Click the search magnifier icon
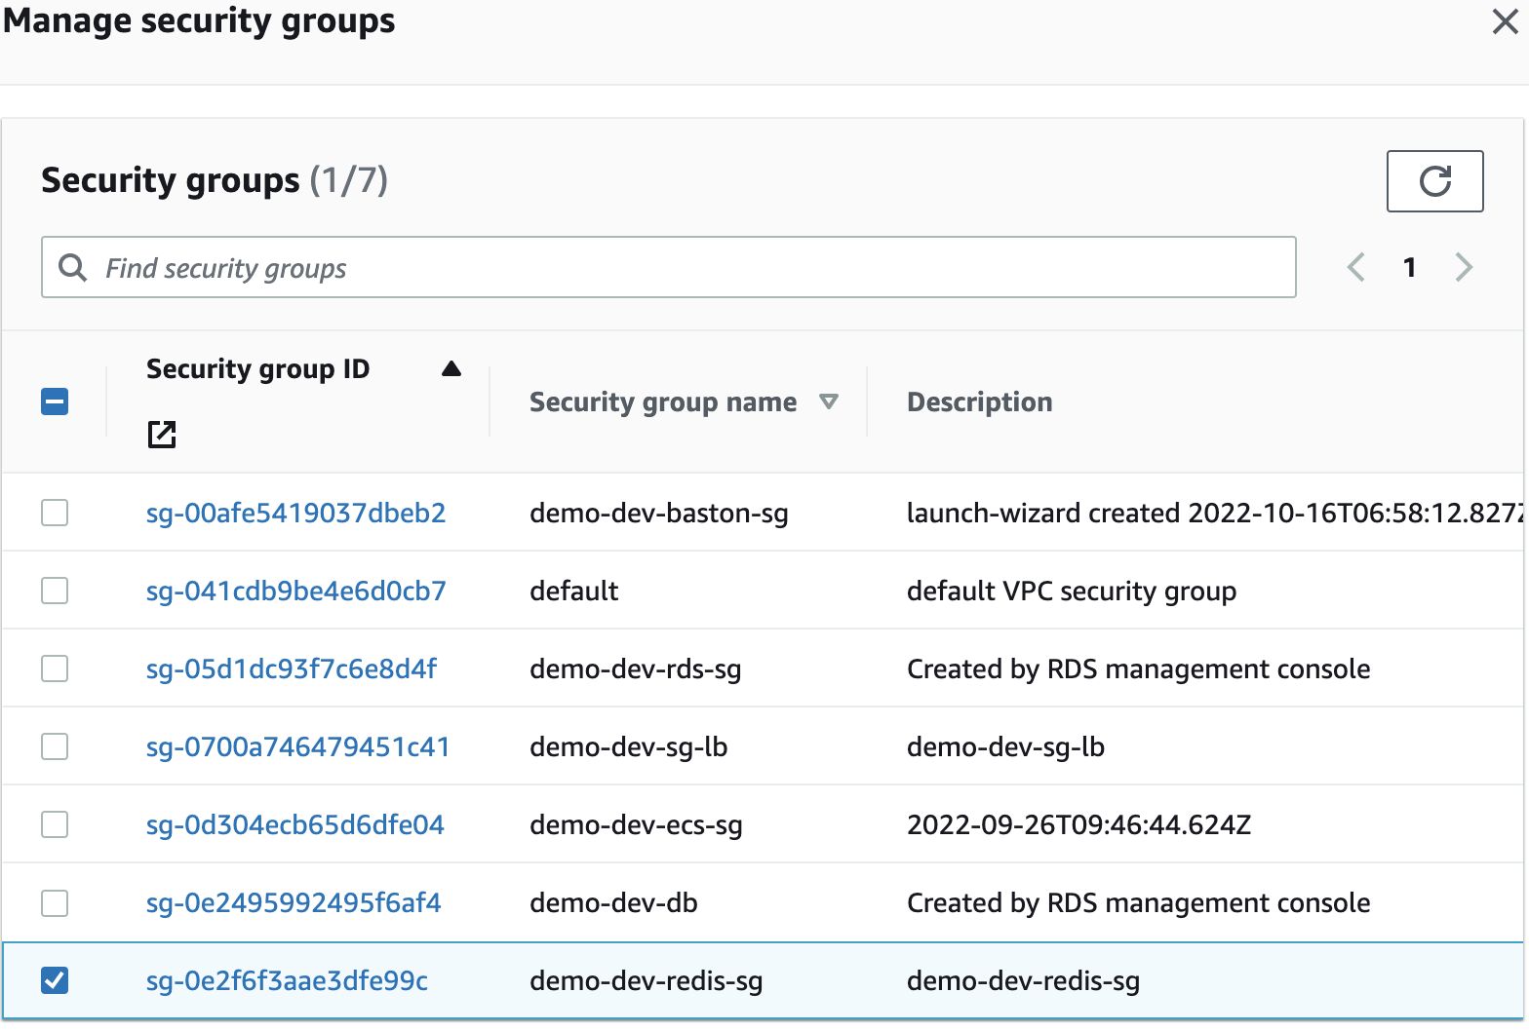The height and width of the screenshot is (1031, 1529). (x=73, y=267)
